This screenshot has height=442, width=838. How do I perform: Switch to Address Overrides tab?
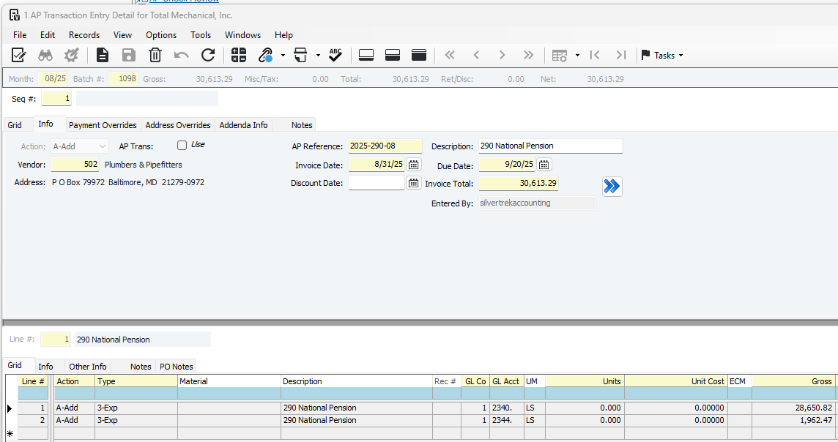pos(178,125)
